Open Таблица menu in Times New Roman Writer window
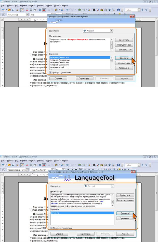The image size is (158, 242). (x=41, y=161)
